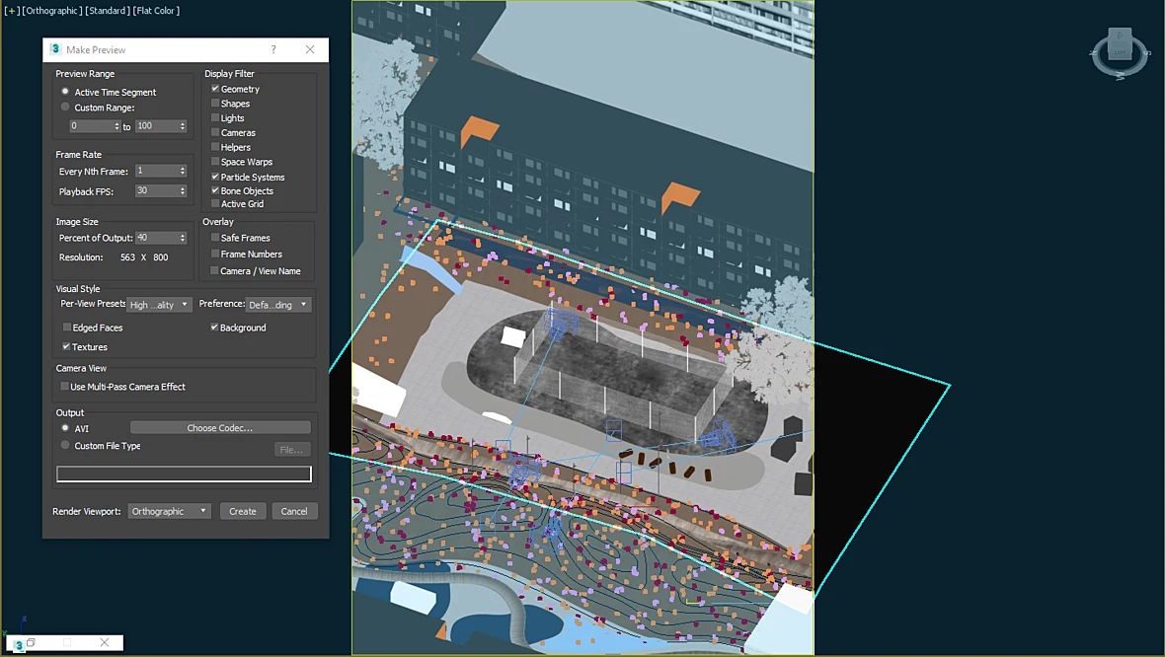Open the Render Viewport Orthographic dropdown
This screenshot has width=1165, height=657.
(170, 512)
